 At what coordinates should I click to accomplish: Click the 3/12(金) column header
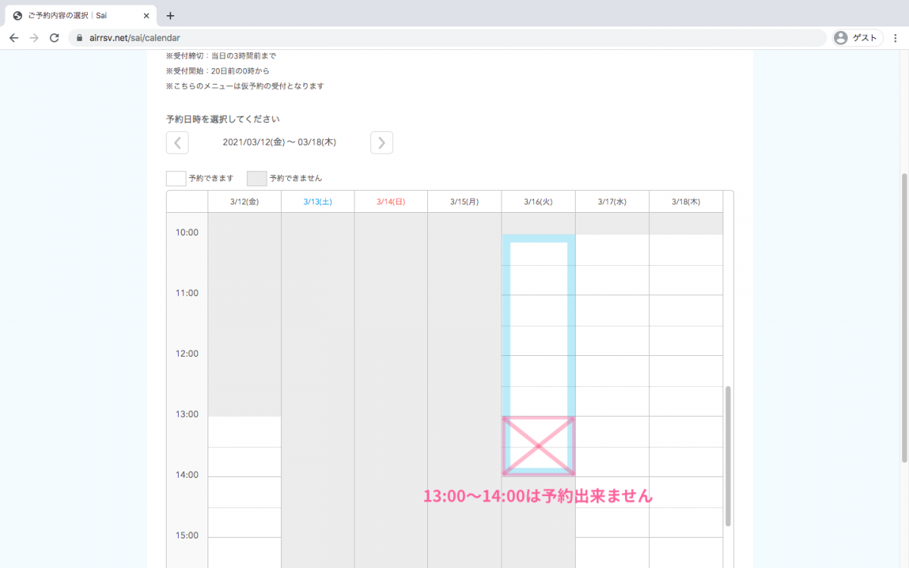[x=245, y=202]
